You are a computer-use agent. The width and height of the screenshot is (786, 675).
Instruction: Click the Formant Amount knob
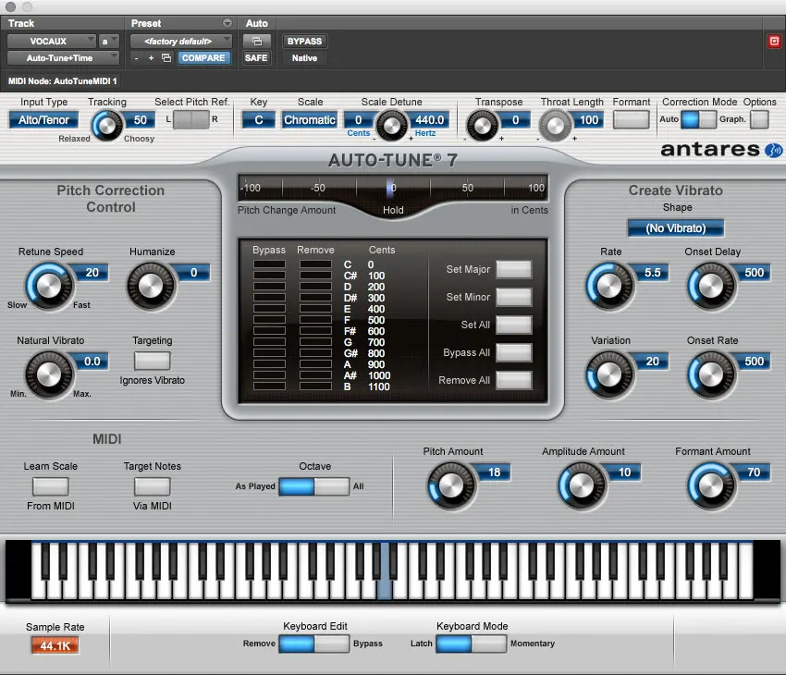coord(711,486)
